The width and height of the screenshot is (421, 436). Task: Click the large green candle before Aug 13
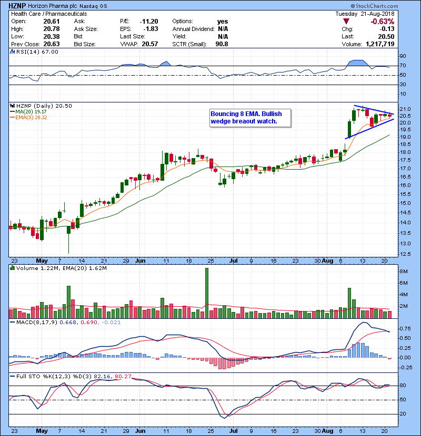(349, 129)
